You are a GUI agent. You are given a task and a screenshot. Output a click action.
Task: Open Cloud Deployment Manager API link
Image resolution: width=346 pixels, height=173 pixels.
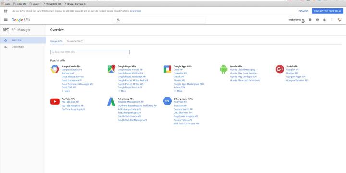pos(77,84)
